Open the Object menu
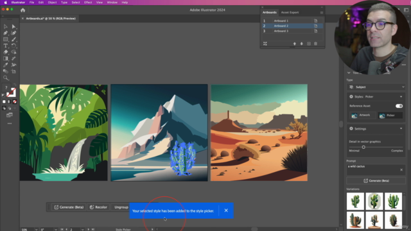The image size is (411, 231). [52, 3]
